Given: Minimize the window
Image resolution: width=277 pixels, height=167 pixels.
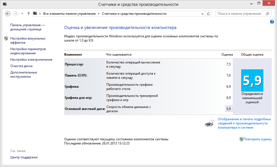Looking at the screenshot, I should pyautogui.click(x=251, y=3).
